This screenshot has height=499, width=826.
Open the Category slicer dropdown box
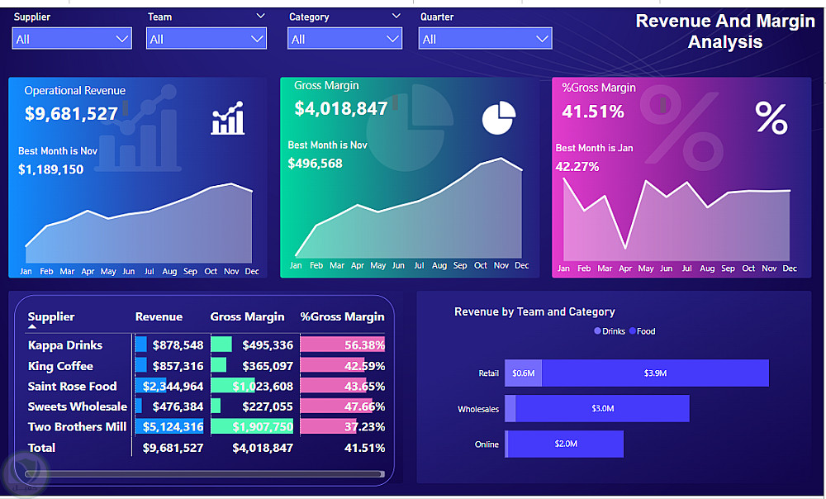(344, 39)
